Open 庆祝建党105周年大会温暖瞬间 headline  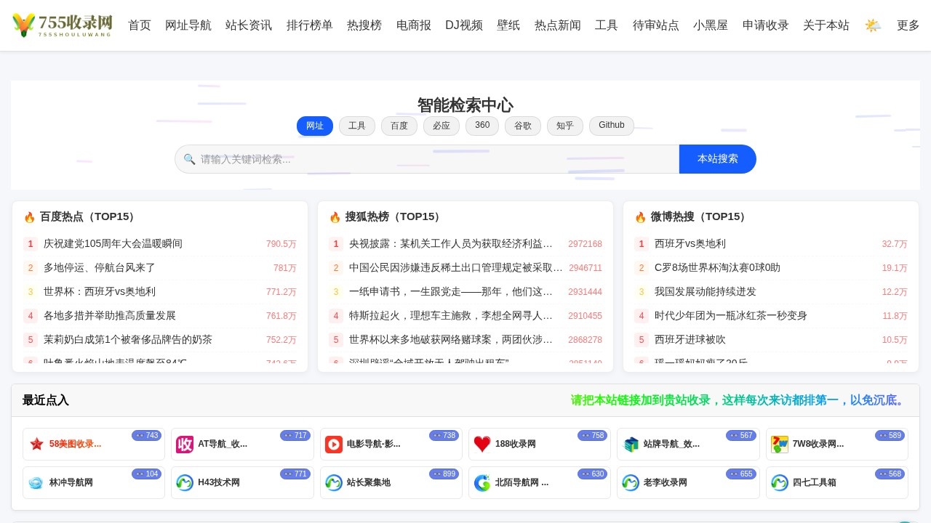pyautogui.click(x=113, y=244)
